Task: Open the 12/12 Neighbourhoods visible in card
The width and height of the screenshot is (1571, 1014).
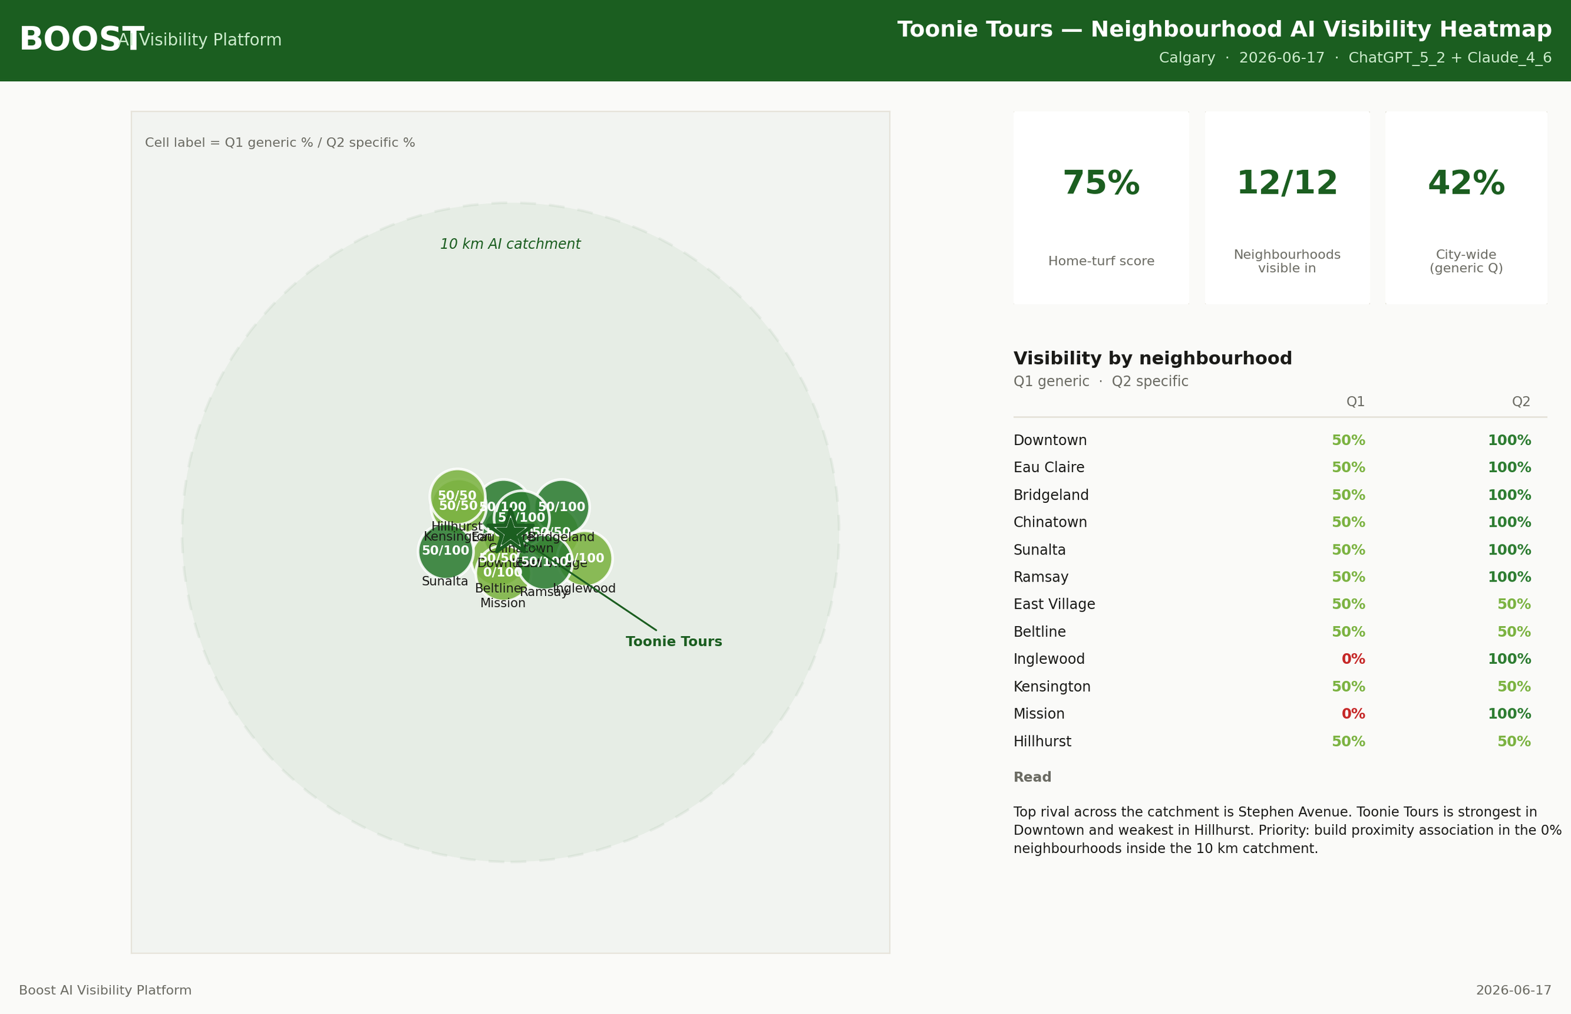Action: click(x=1288, y=207)
